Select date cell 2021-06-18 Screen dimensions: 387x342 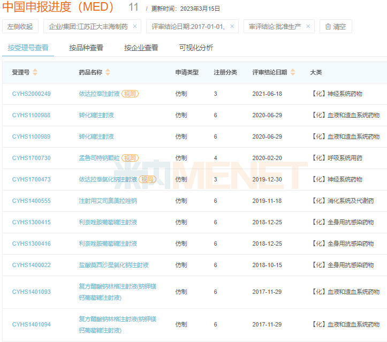click(267, 94)
